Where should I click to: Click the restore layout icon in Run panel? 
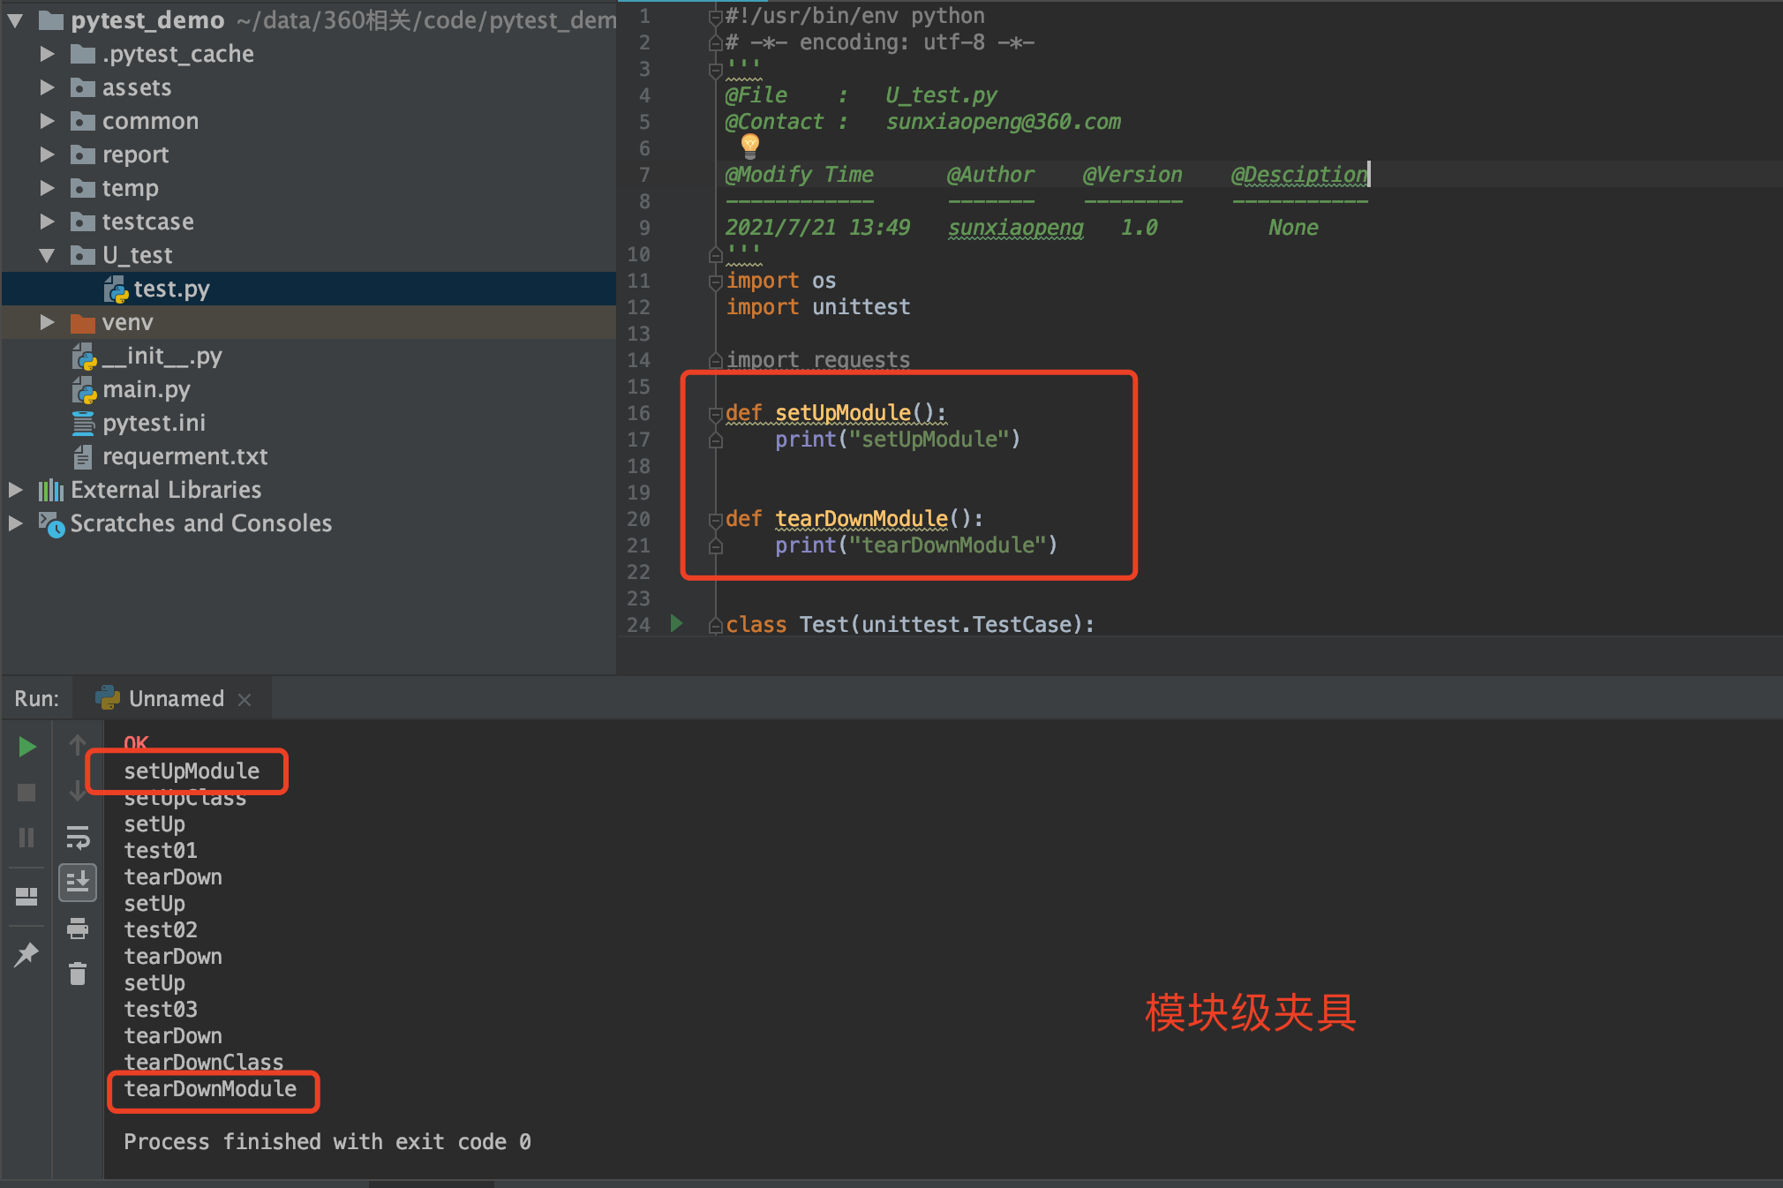pyautogui.click(x=26, y=897)
